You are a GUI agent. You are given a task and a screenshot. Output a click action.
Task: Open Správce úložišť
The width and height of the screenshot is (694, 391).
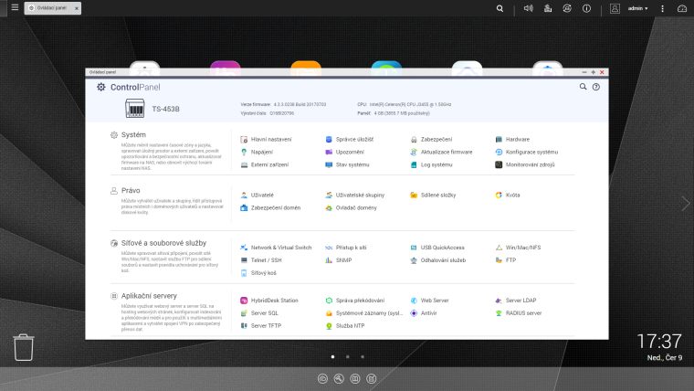[350, 140]
